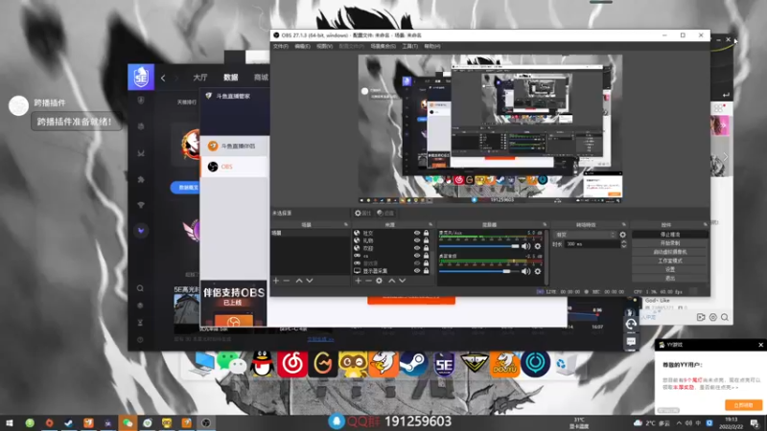Image resolution: width=767 pixels, height=431 pixels.
Task: Open the OBS Help menu (帮助)
Action: coord(432,46)
